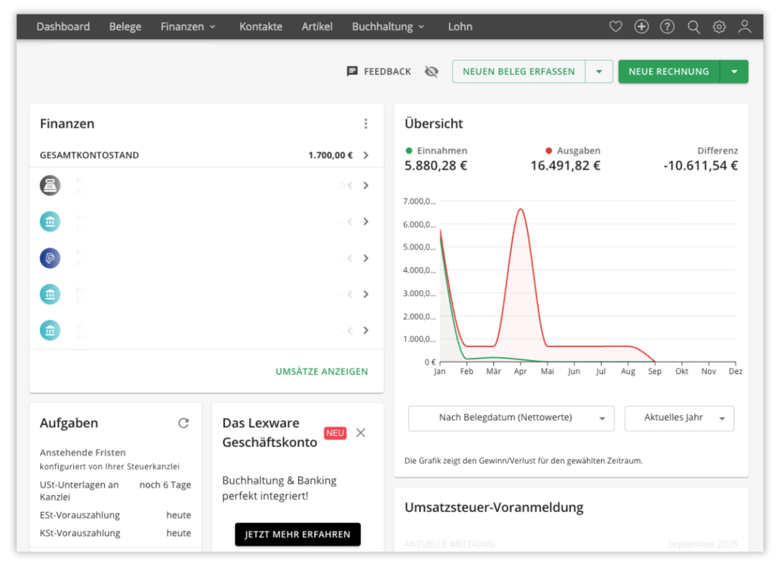Click green Einnahmen legend dot
Image resolution: width=780 pixels, height=566 pixels.
pyautogui.click(x=409, y=151)
